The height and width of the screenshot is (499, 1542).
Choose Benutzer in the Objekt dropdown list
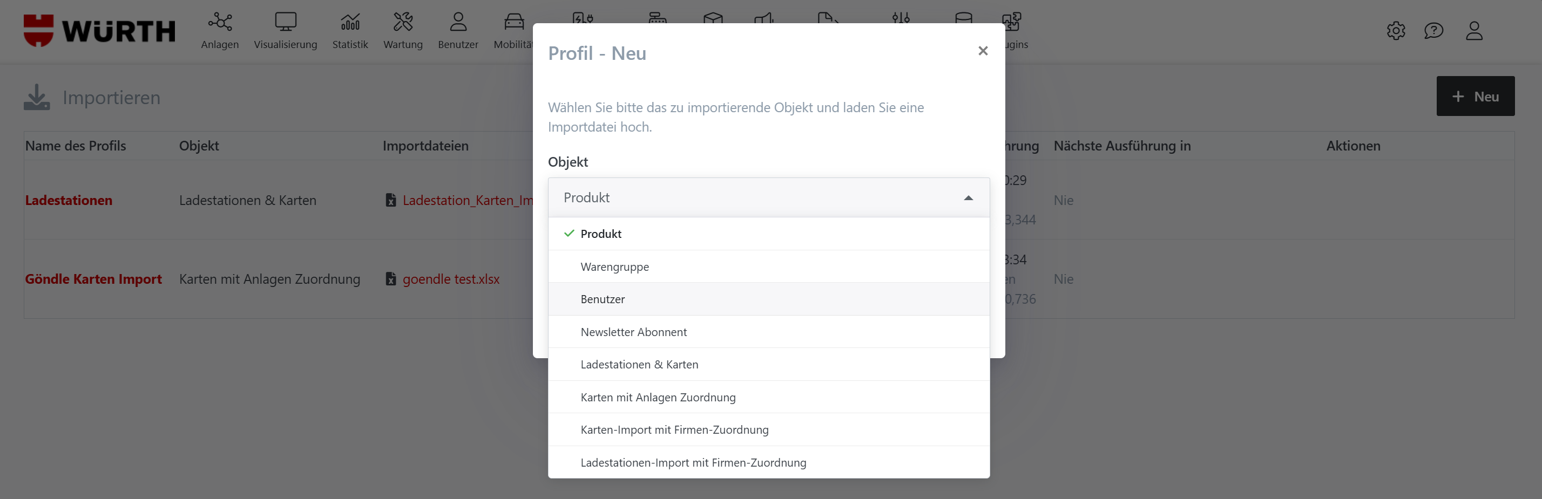[x=602, y=299]
